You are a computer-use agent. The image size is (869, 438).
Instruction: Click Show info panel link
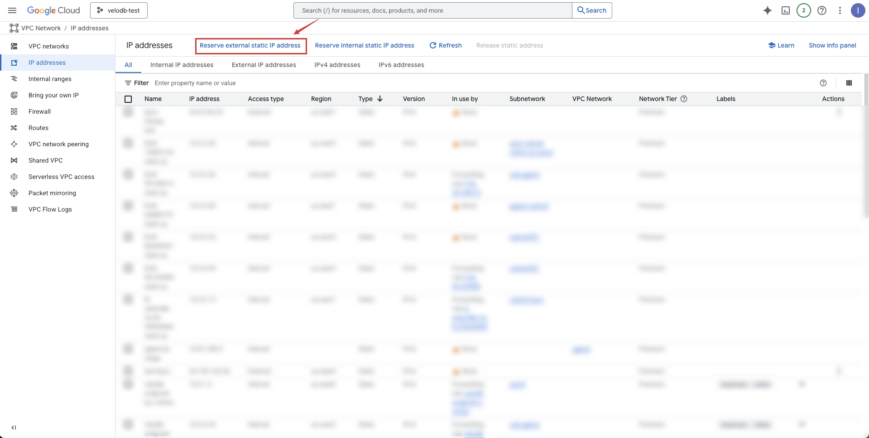pyautogui.click(x=832, y=45)
